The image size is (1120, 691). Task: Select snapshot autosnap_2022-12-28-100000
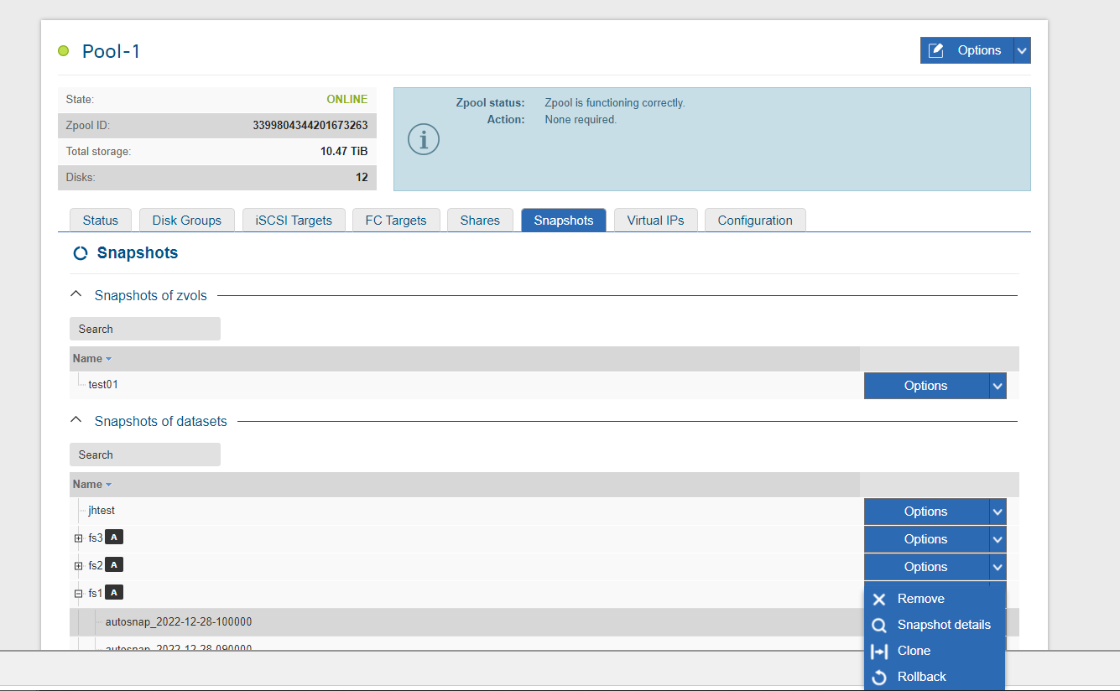pos(179,622)
